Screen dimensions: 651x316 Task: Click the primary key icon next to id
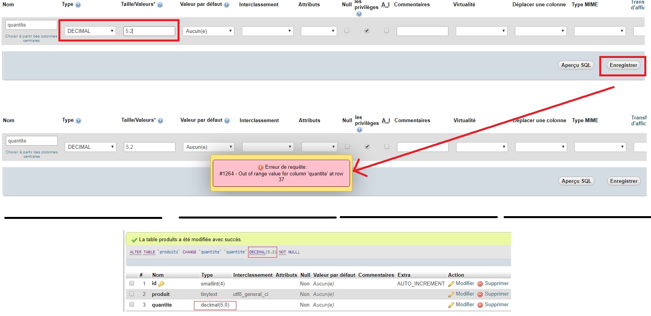click(x=161, y=284)
